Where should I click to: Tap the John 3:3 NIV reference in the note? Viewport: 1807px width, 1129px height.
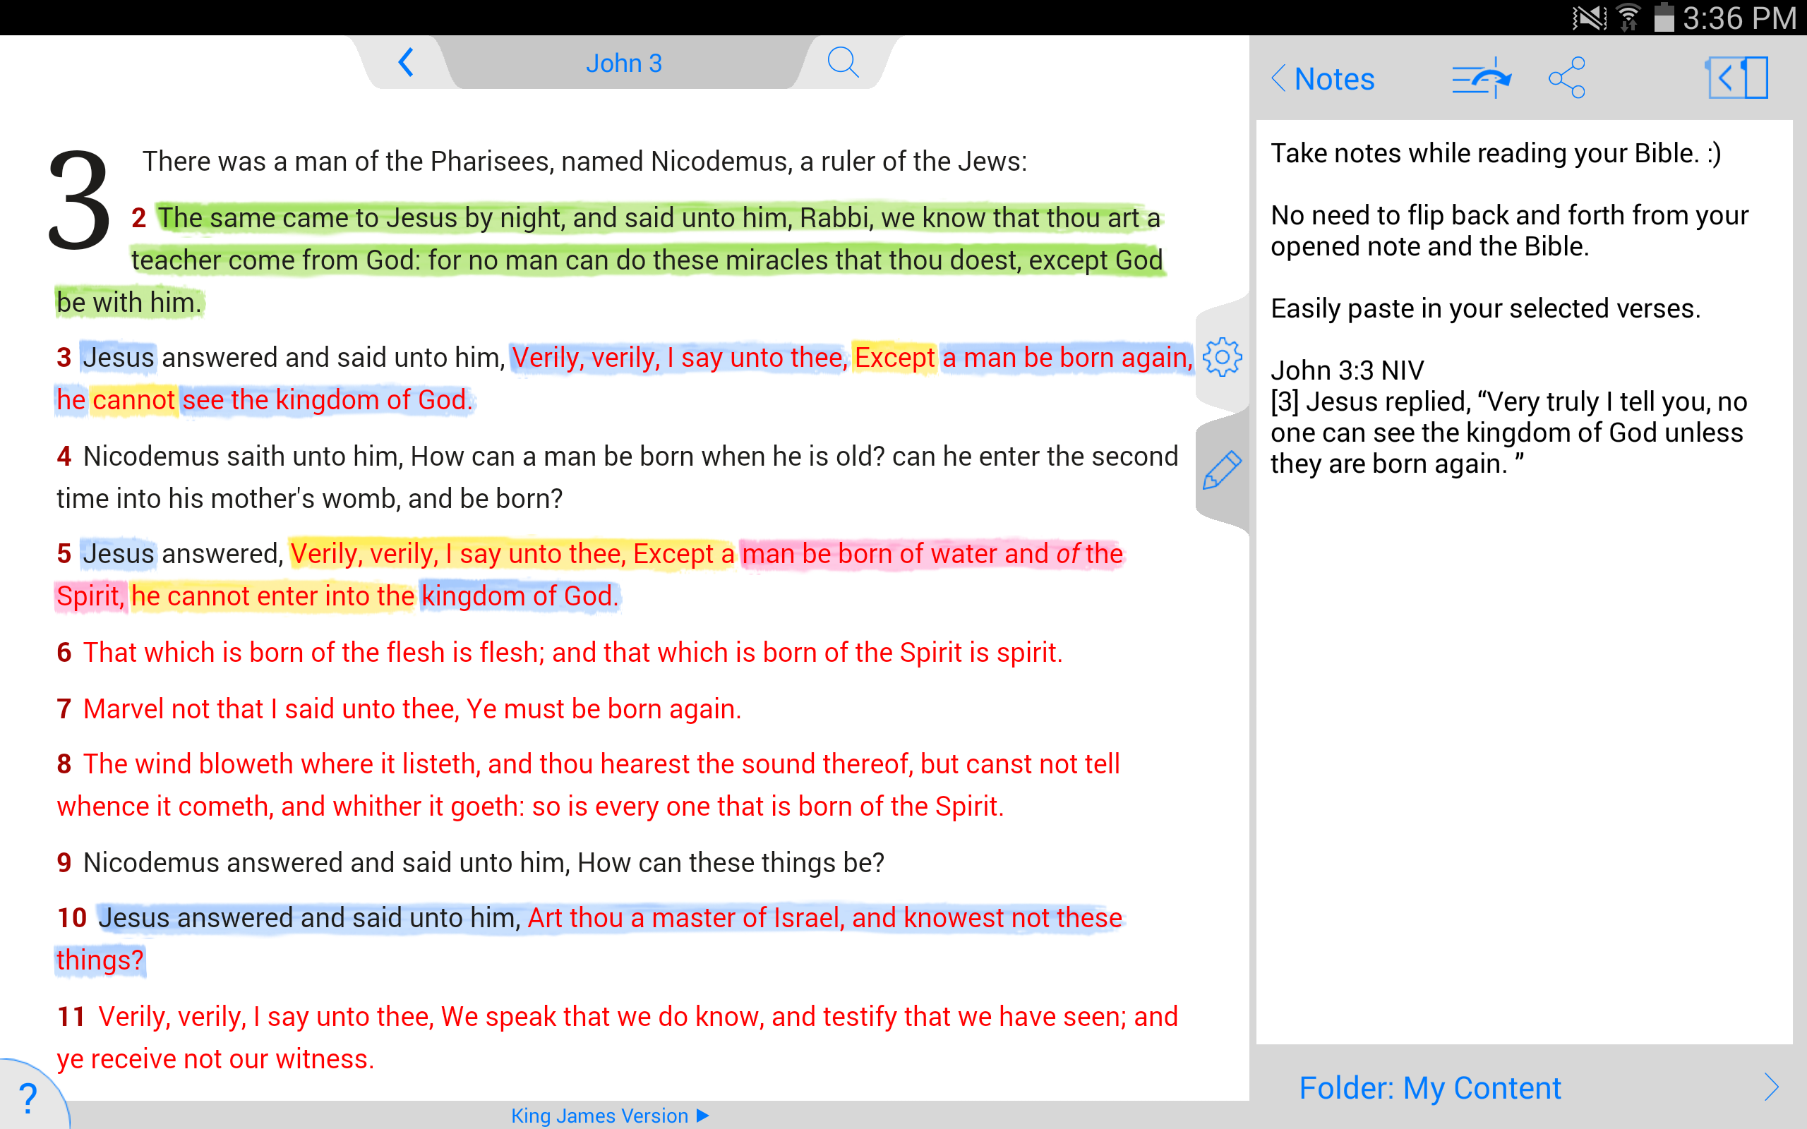[x=1347, y=369]
